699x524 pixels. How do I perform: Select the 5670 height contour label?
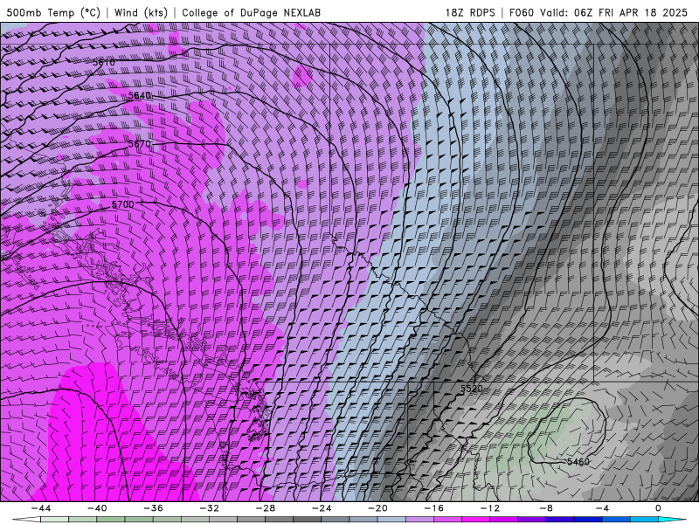click(x=140, y=144)
